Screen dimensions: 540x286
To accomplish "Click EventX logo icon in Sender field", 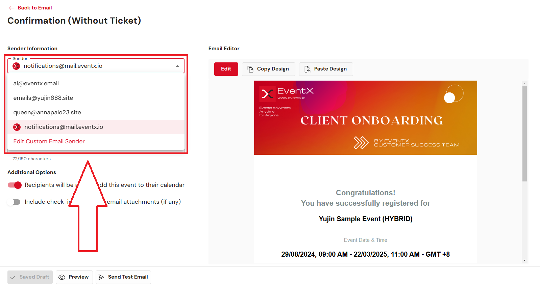I will click(x=16, y=66).
